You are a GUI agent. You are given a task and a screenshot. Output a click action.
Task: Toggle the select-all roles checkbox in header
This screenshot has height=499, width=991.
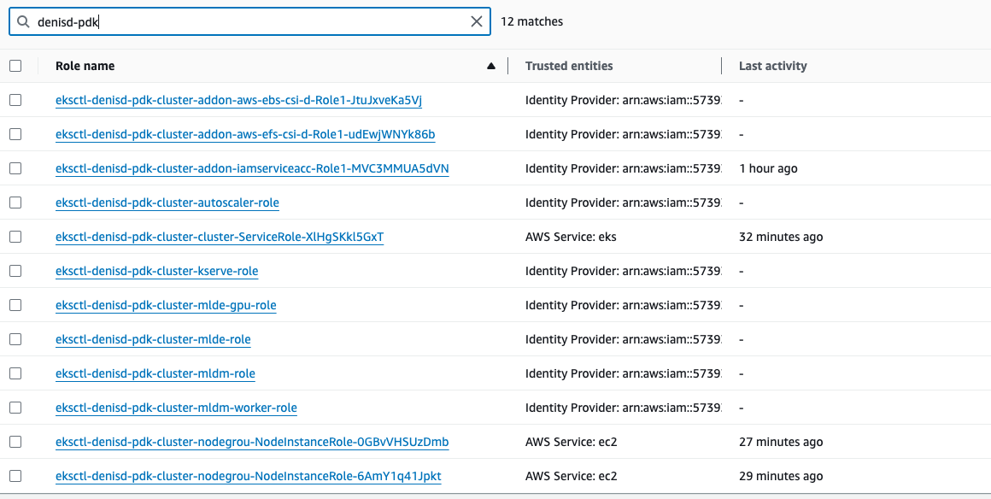click(15, 66)
